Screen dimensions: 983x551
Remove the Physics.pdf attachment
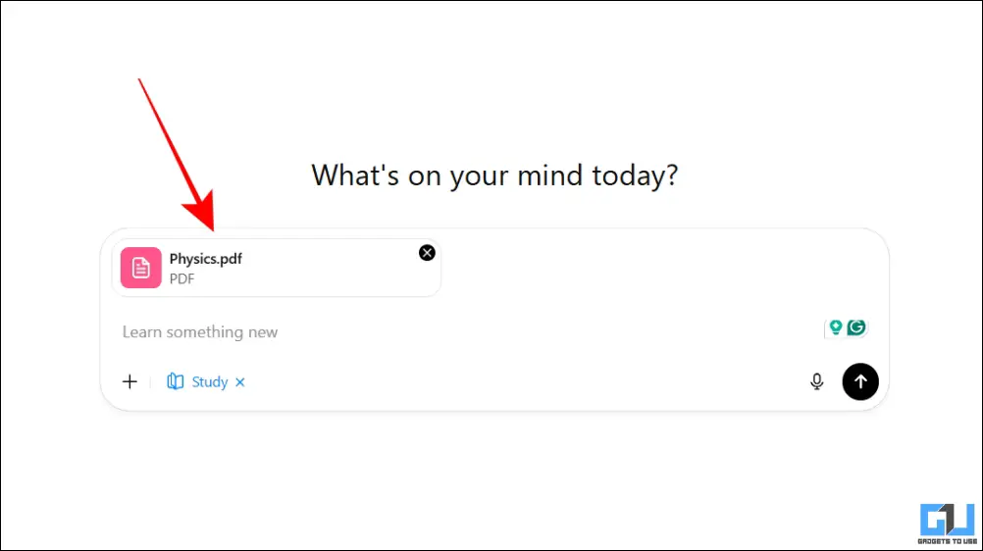click(x=427, y=253)
